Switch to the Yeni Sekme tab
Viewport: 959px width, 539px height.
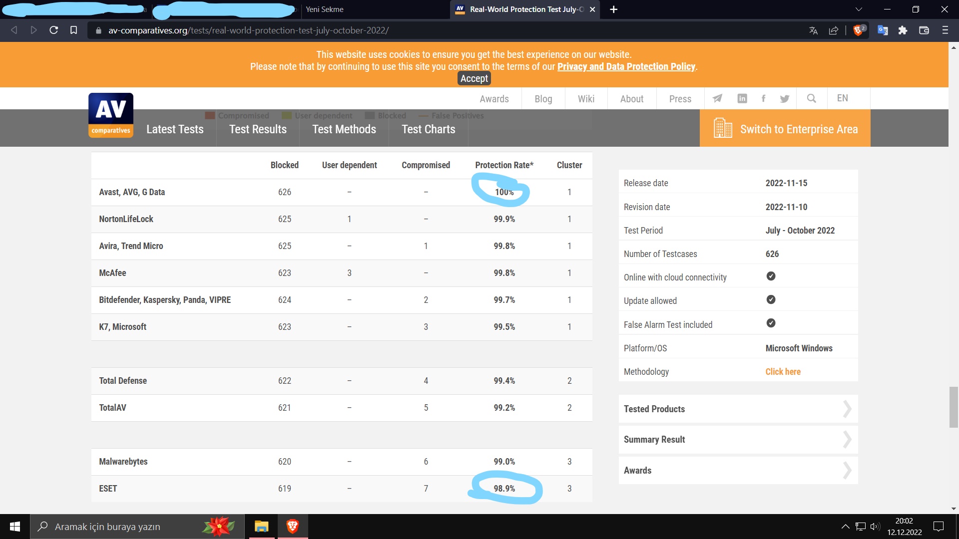(325, 9)
